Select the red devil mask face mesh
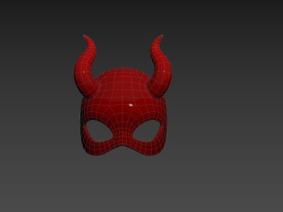283x212 pixels. click(124, 112)
